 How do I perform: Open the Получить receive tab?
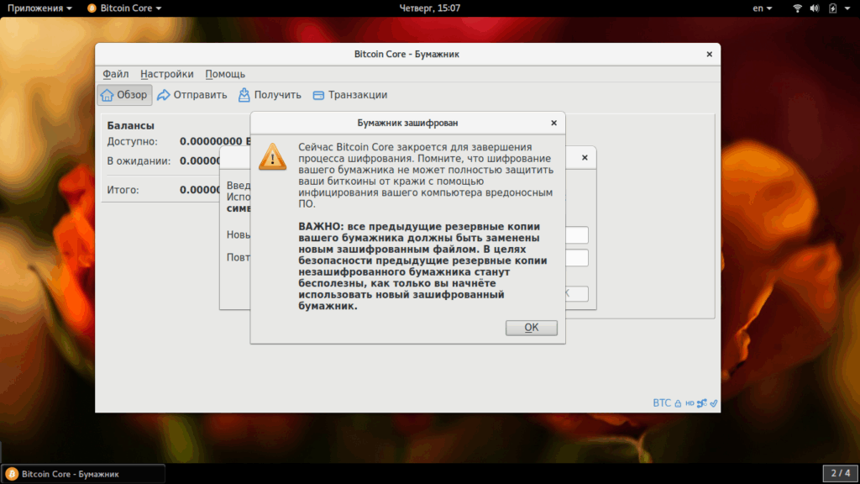tap(270, 95)
